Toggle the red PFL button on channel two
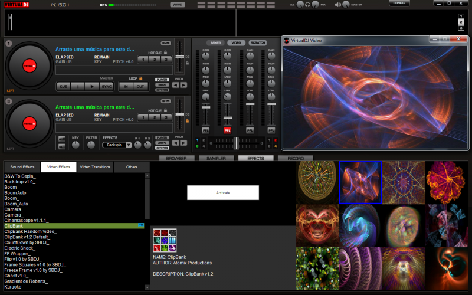Image resolution: width=472 pixels, height=295 pixels. point(227,130)
